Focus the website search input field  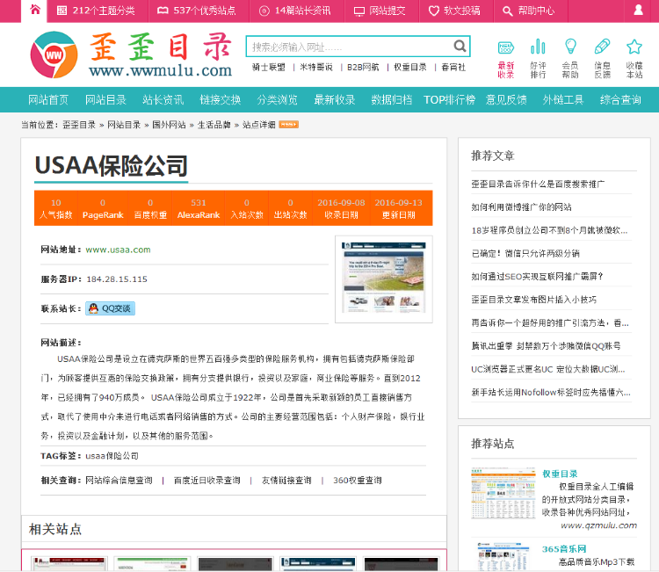(350, 47)
